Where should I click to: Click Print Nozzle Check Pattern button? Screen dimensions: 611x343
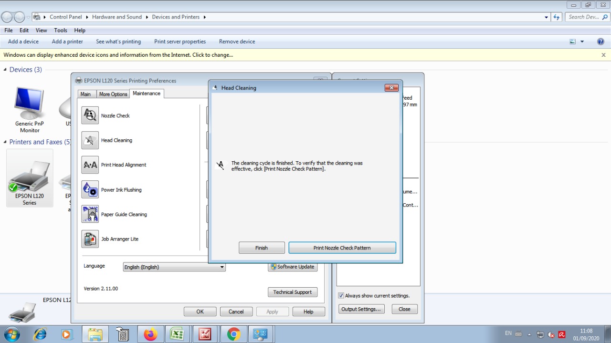(x=342, y=248)
